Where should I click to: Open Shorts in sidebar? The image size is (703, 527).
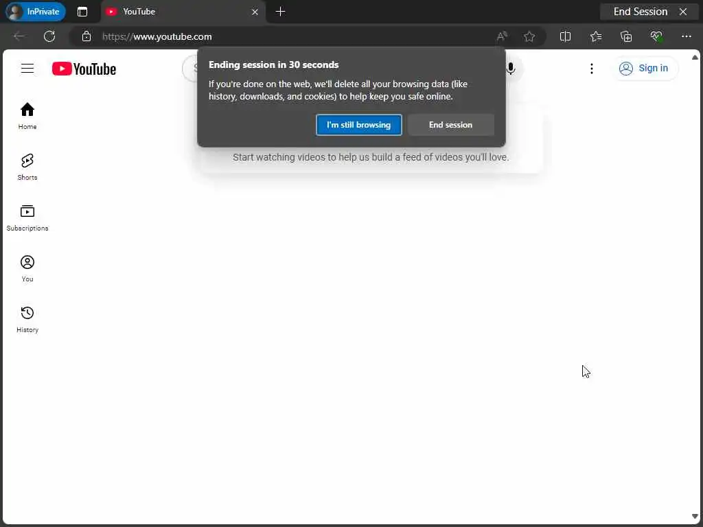click(x=27, y=167)
